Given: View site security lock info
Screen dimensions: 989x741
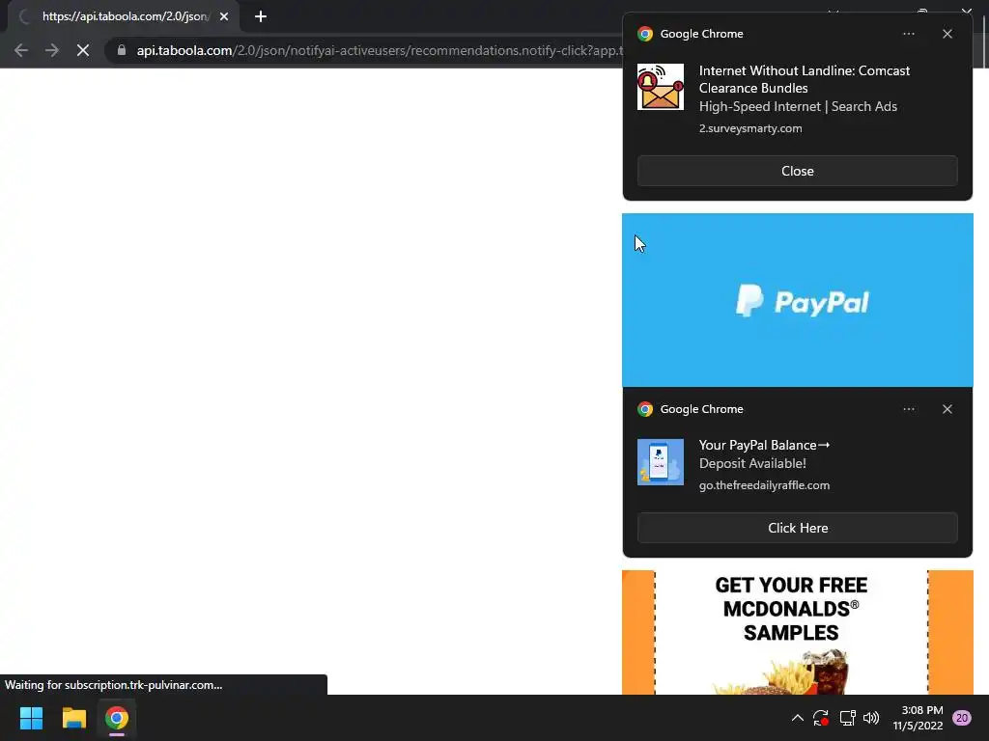Looking at the screenshot, I should click(122, 50).
